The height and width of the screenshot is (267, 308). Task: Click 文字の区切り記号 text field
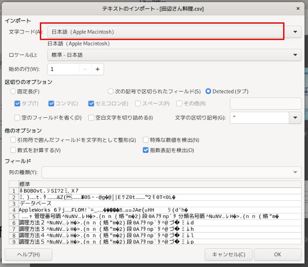coord(260,118)
